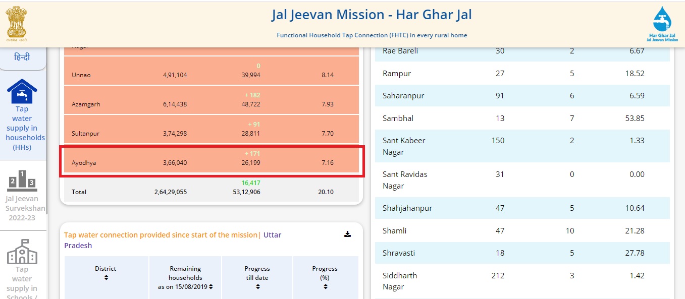Click the national emblem logo in the header
Screen dimensions: 685x299
point(17,23)
